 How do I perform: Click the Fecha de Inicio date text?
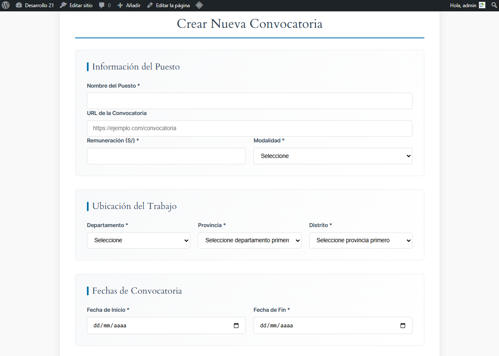click(x=110, y=326)
